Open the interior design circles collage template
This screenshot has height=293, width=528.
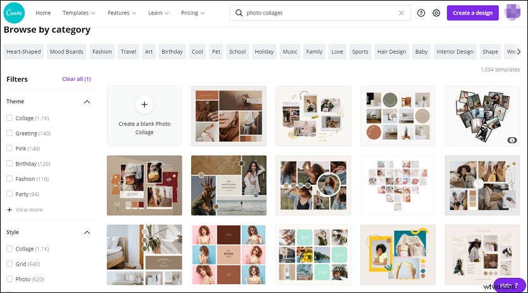(398, 116)
